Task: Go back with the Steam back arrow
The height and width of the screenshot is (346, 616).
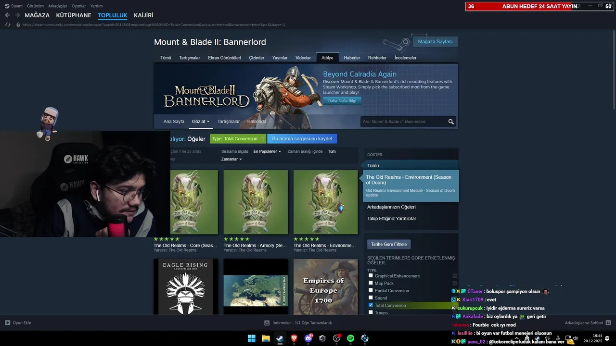Action: pos(7,15)
